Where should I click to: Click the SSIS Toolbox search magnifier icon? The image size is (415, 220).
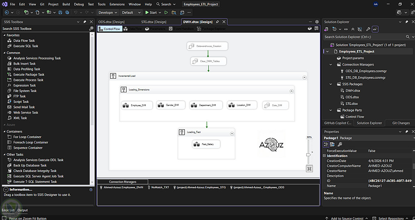(x=91, y=29)
